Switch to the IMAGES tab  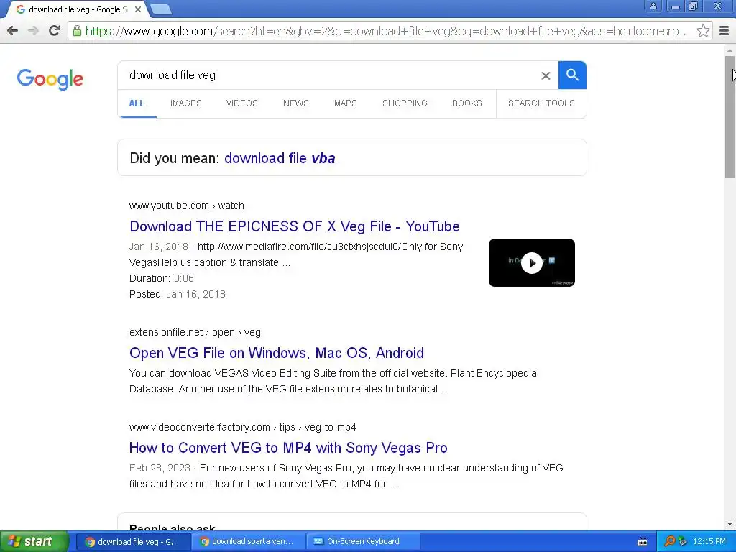point(186,103)
